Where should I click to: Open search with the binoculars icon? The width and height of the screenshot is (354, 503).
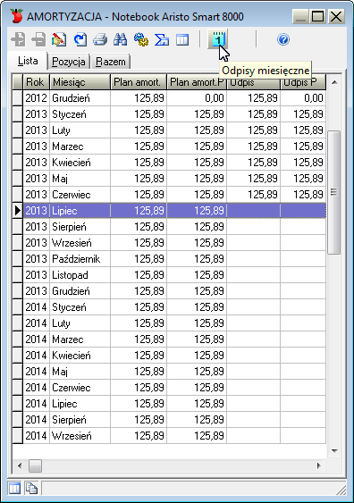pos(121,40)
